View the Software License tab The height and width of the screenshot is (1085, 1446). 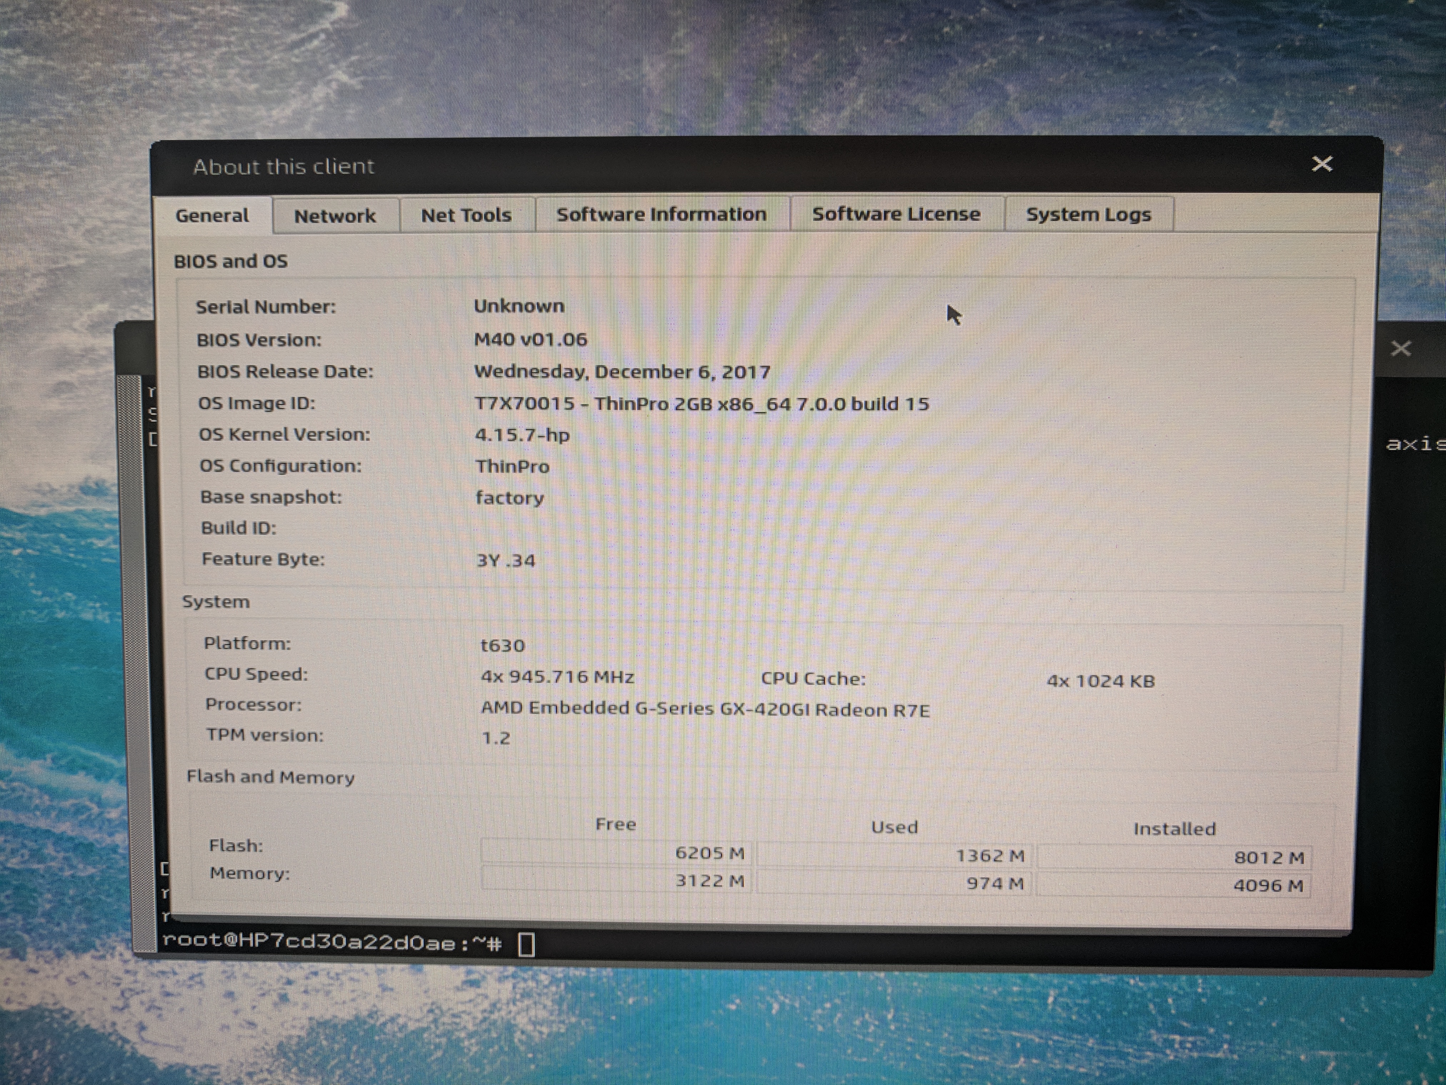[896, 214]
